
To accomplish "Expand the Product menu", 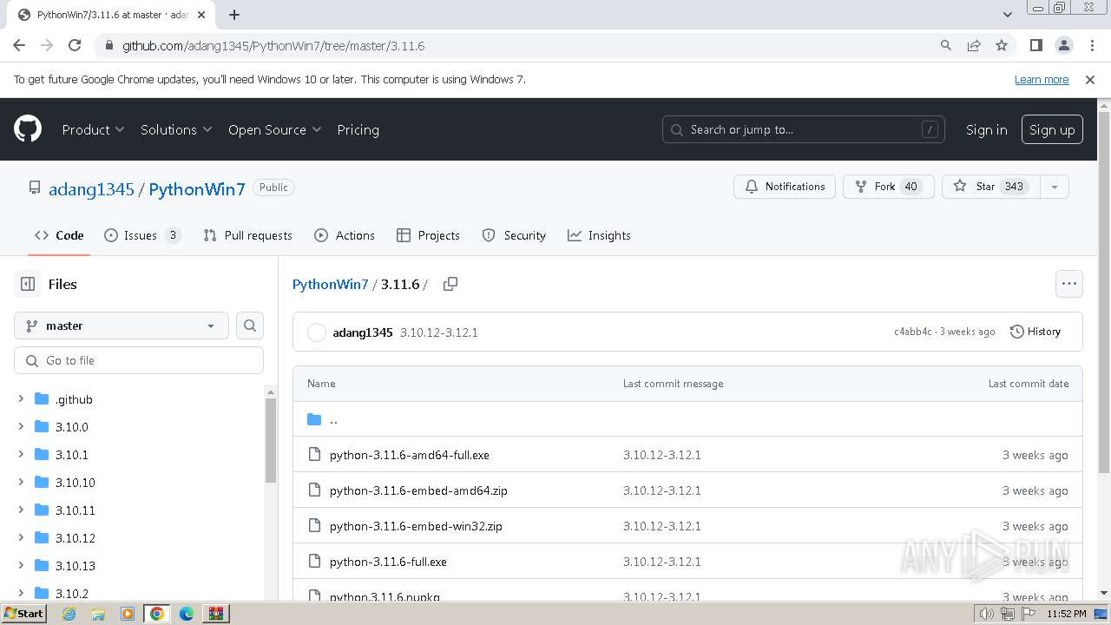I will point(93,129).
